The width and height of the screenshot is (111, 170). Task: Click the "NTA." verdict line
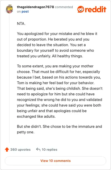(21, 23)
